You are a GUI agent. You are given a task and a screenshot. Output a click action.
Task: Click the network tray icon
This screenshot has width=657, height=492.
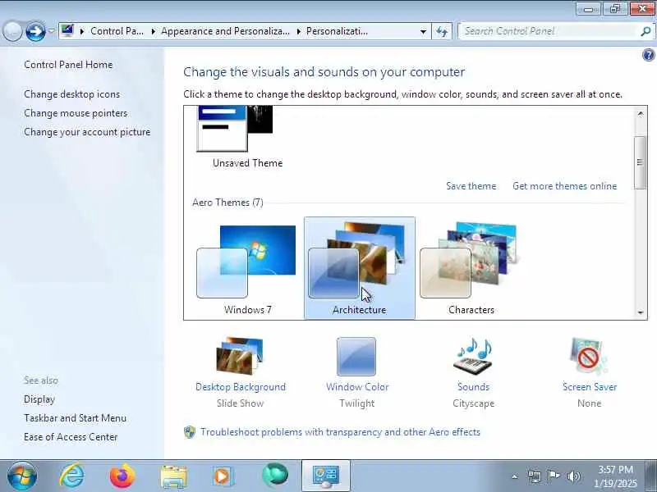point(535,476)
